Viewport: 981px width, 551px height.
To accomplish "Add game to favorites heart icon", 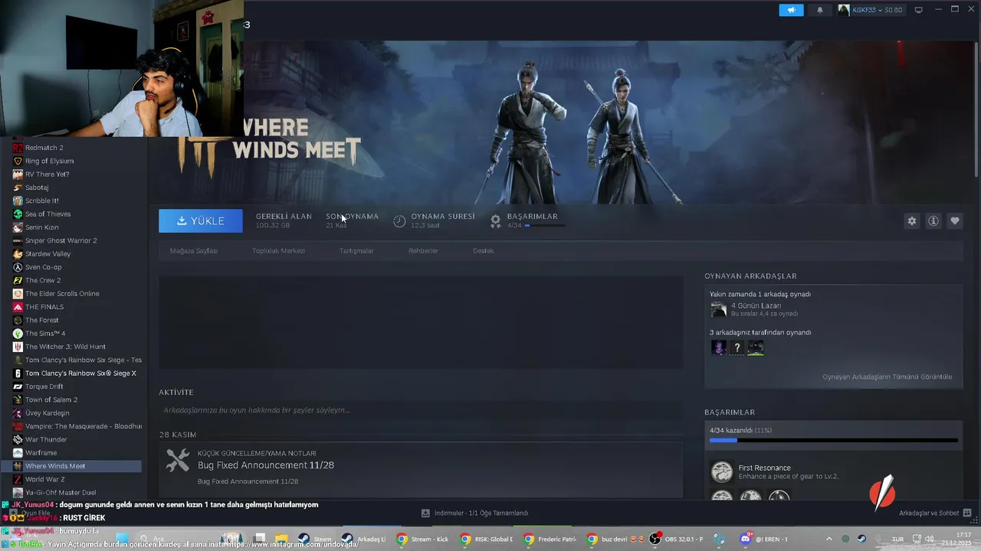I will [955, 221].
